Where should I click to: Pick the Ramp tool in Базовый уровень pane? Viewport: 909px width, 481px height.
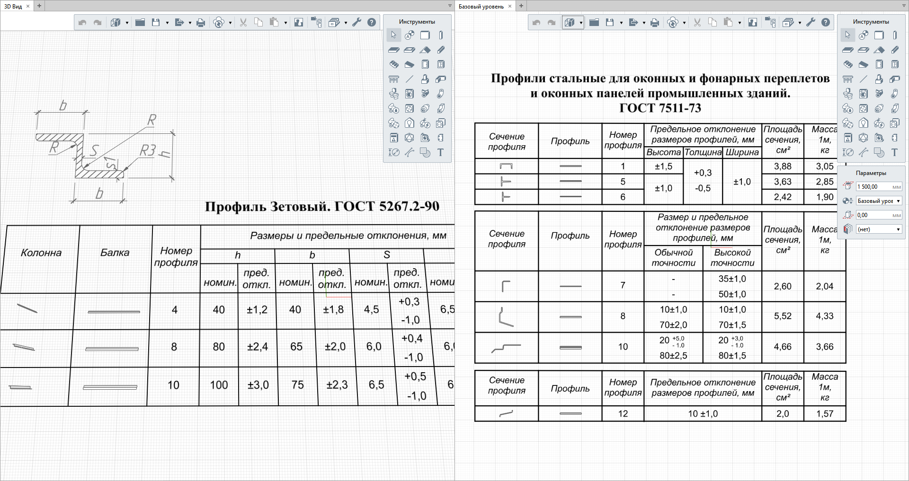click(x=864, y=64)
